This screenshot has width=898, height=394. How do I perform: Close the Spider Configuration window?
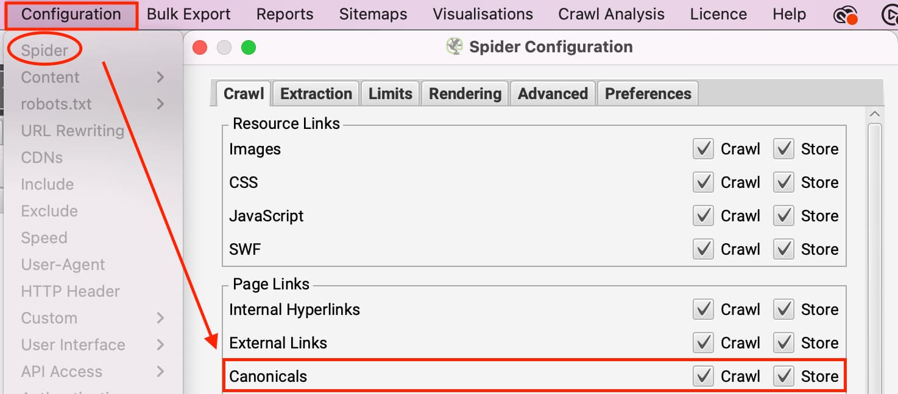click(200, 47)
